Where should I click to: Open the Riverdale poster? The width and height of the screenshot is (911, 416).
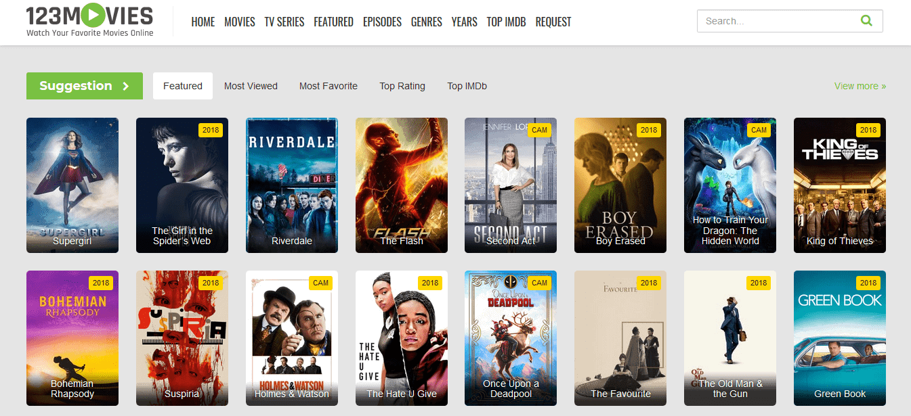[x=292, y=185]
